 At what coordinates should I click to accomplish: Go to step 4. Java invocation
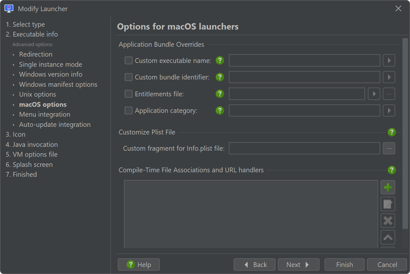click(x=32, y=145)
